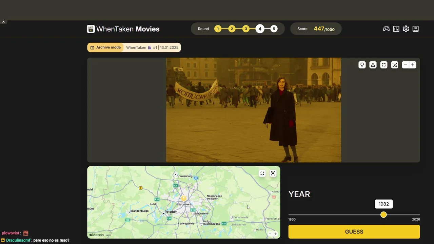Open the game modes controller icon
Viewport: 434px width, 244px height.
[x=386, y=29]
